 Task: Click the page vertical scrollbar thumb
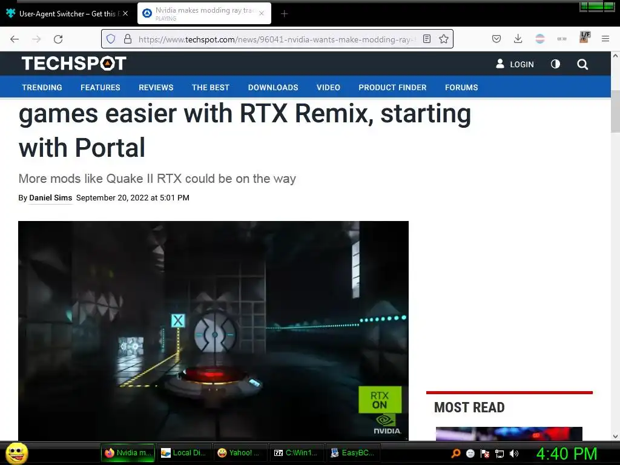(615, 111)
